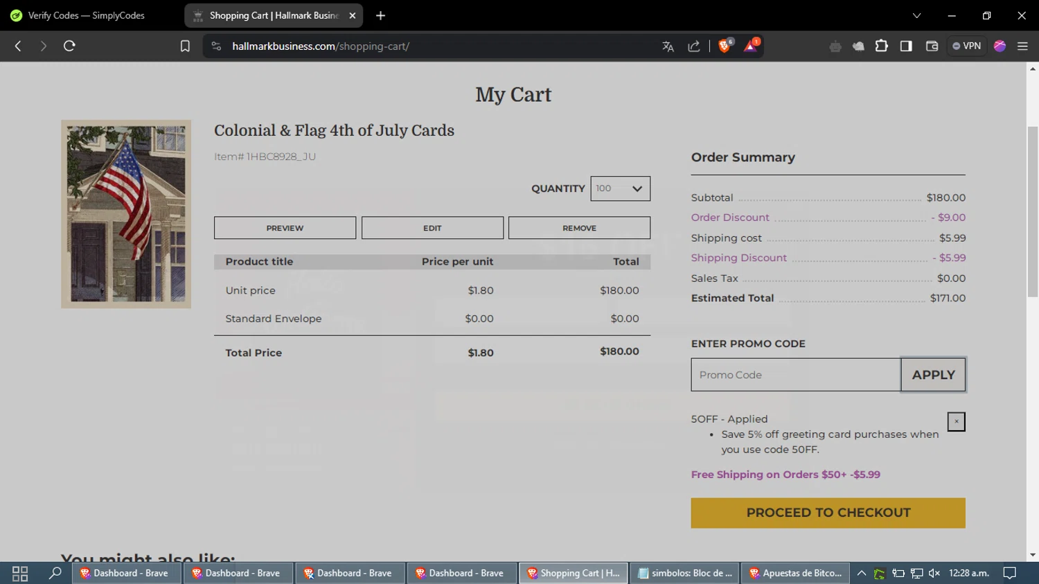Click the Preview button

coord(285,228)
